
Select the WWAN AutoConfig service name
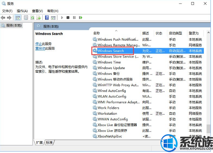(113, 119)
